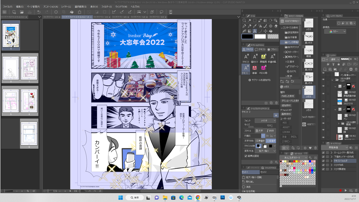Viewport: 359px width, 202px height.
Task: Select the Eraser tool
Action: point(276,26)
